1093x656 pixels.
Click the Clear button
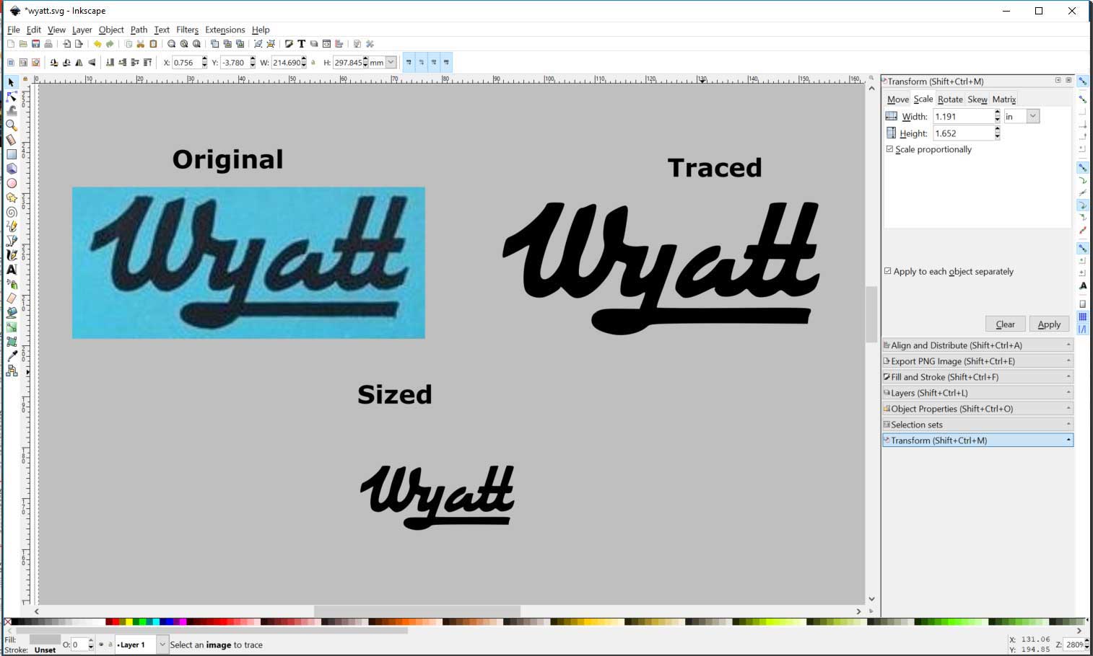(1005, 324)
